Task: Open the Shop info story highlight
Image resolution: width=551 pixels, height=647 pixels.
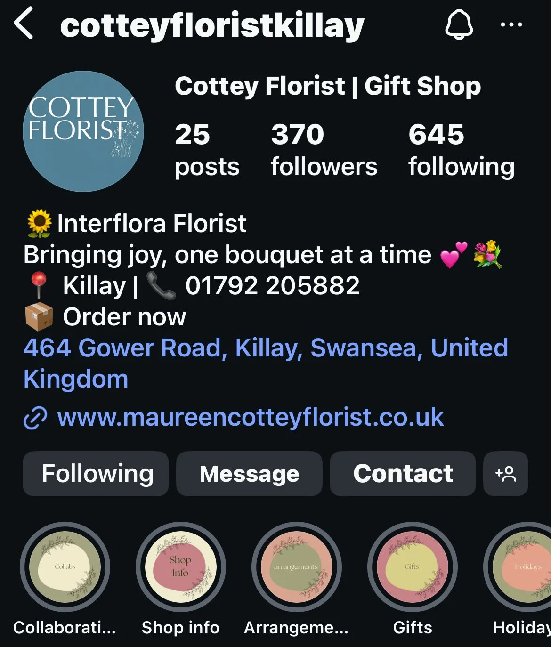Action: pos(181,567)
